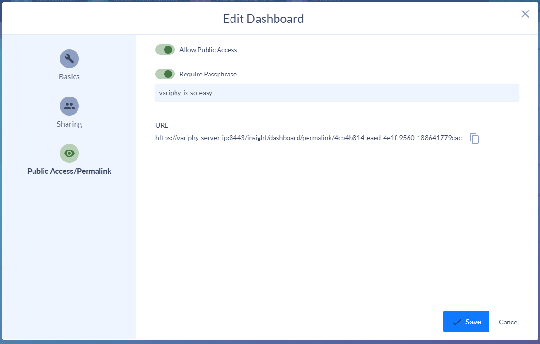This screenshot has width=540, height=344.
Task: Click the checkmark icon inside the Save button
Action: point(456,321)
